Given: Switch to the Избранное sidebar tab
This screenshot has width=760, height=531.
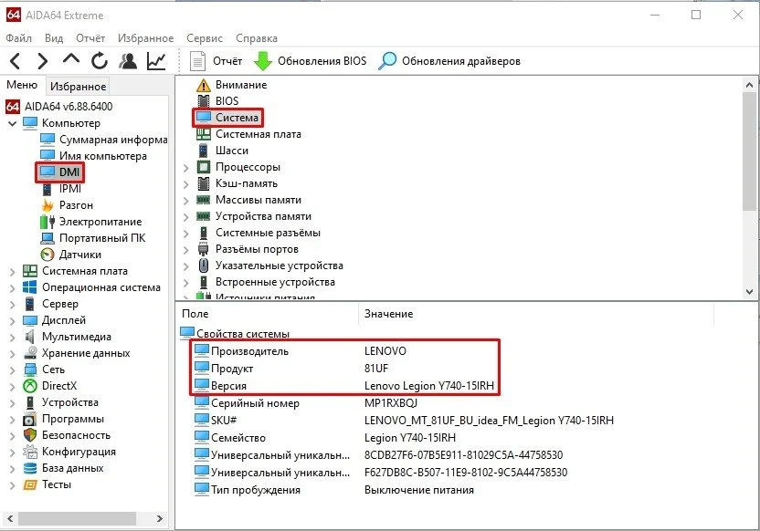Looking at the screenshot, I should (x=78, y=86).
